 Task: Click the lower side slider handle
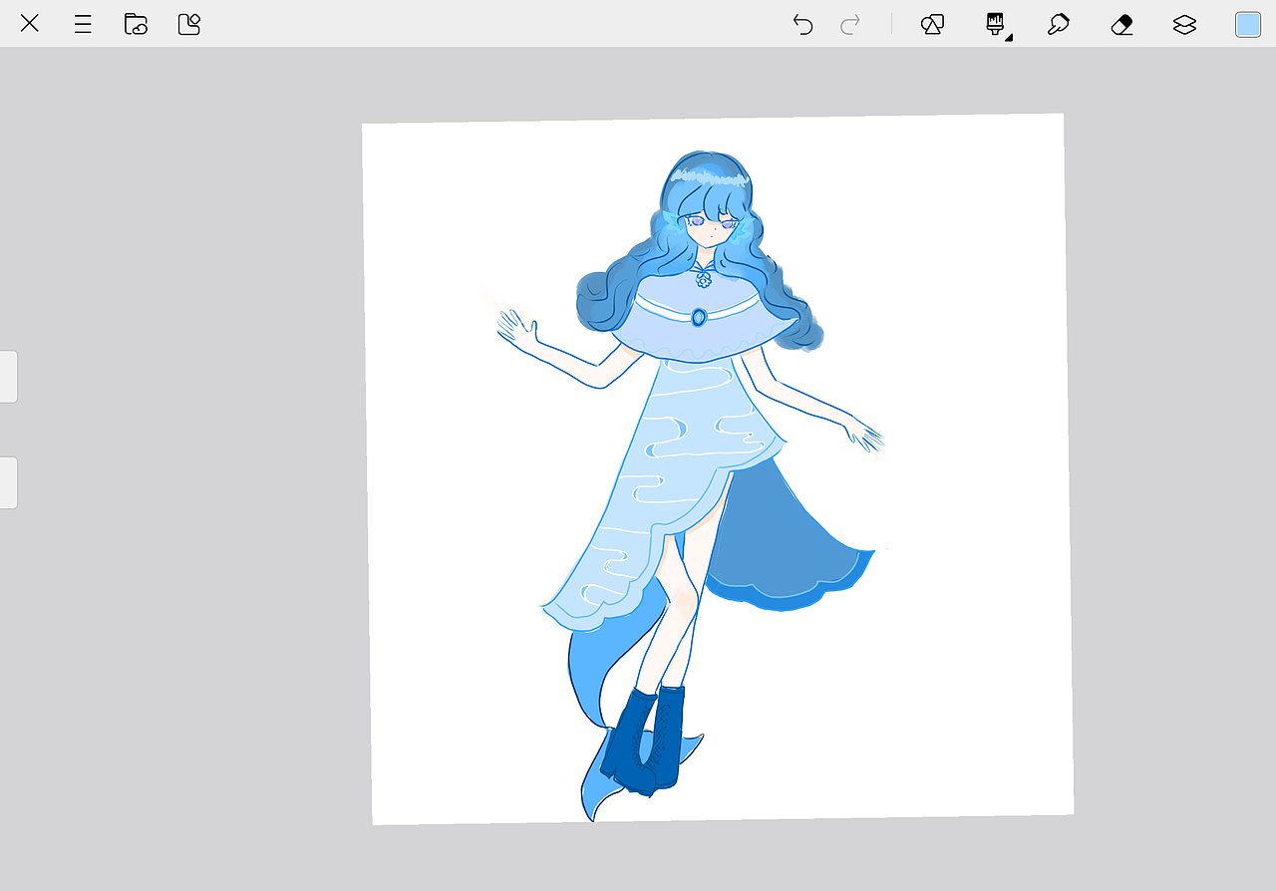[x=8, y=483]
